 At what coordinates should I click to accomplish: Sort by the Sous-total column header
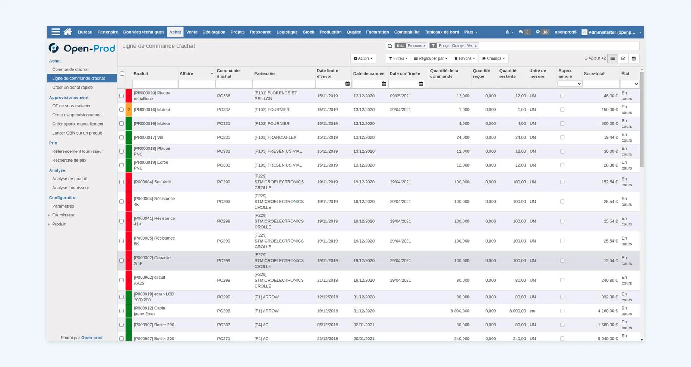(594, 73)
